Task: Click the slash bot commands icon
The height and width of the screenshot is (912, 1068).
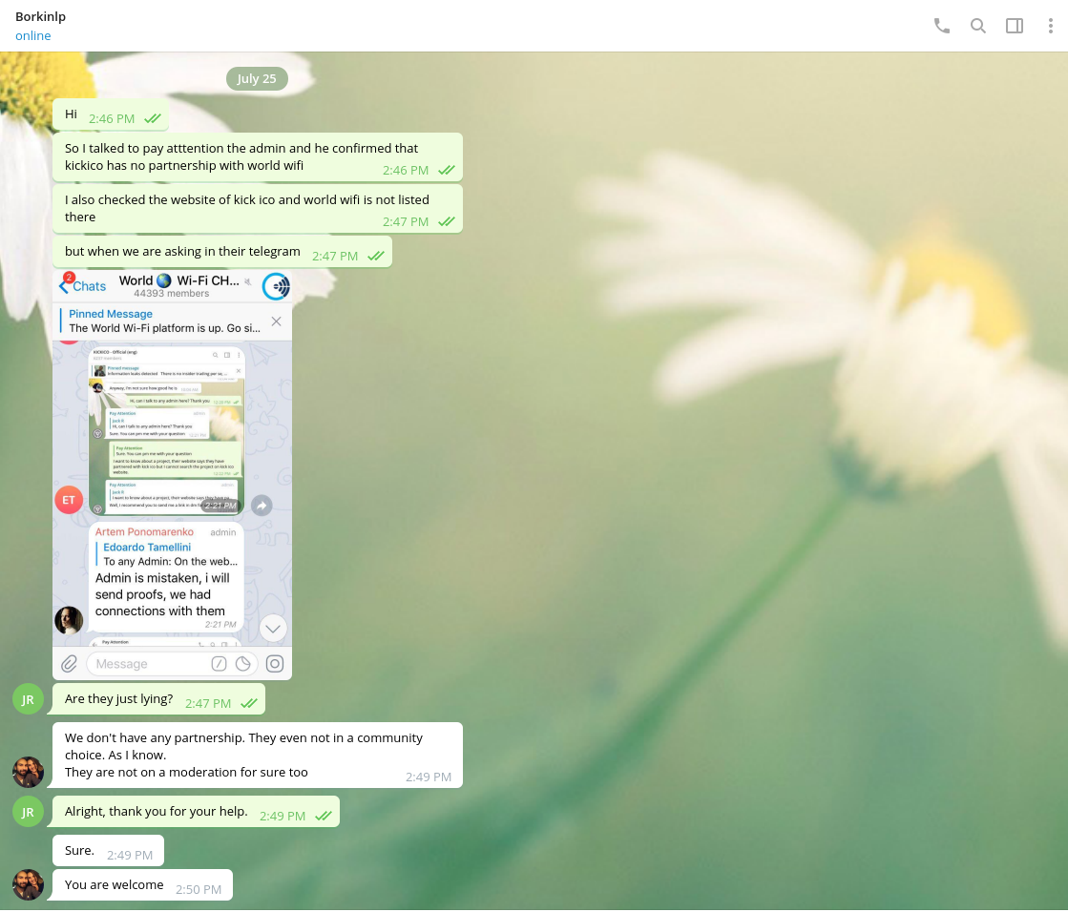Action: click(x=219, y=664)
